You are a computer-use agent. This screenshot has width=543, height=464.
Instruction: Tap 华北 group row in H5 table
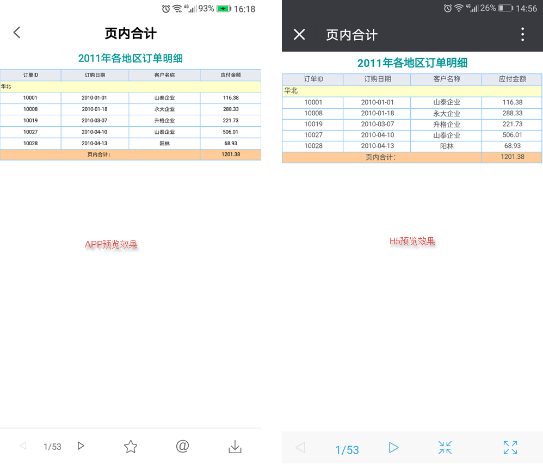click(412, 91)
